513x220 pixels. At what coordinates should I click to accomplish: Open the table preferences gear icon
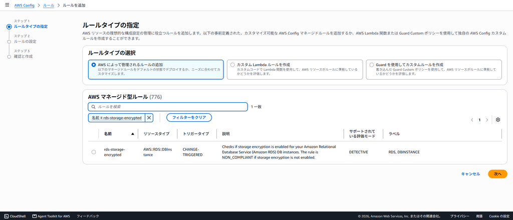click(x=498, y=120)
